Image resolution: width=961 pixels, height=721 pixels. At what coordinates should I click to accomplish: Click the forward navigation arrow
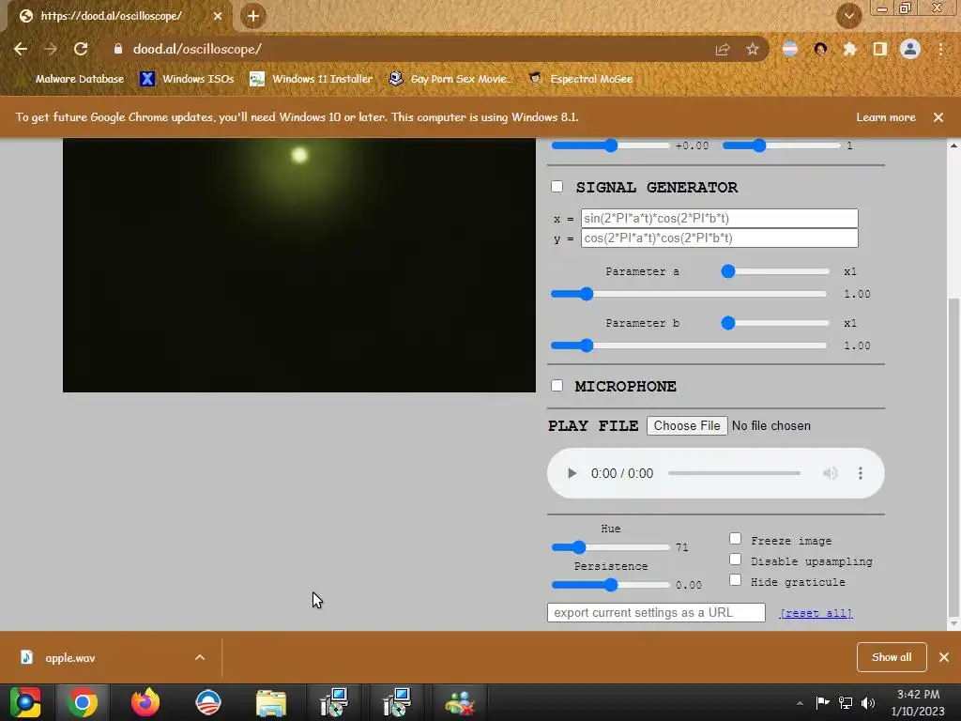(51, 49)
